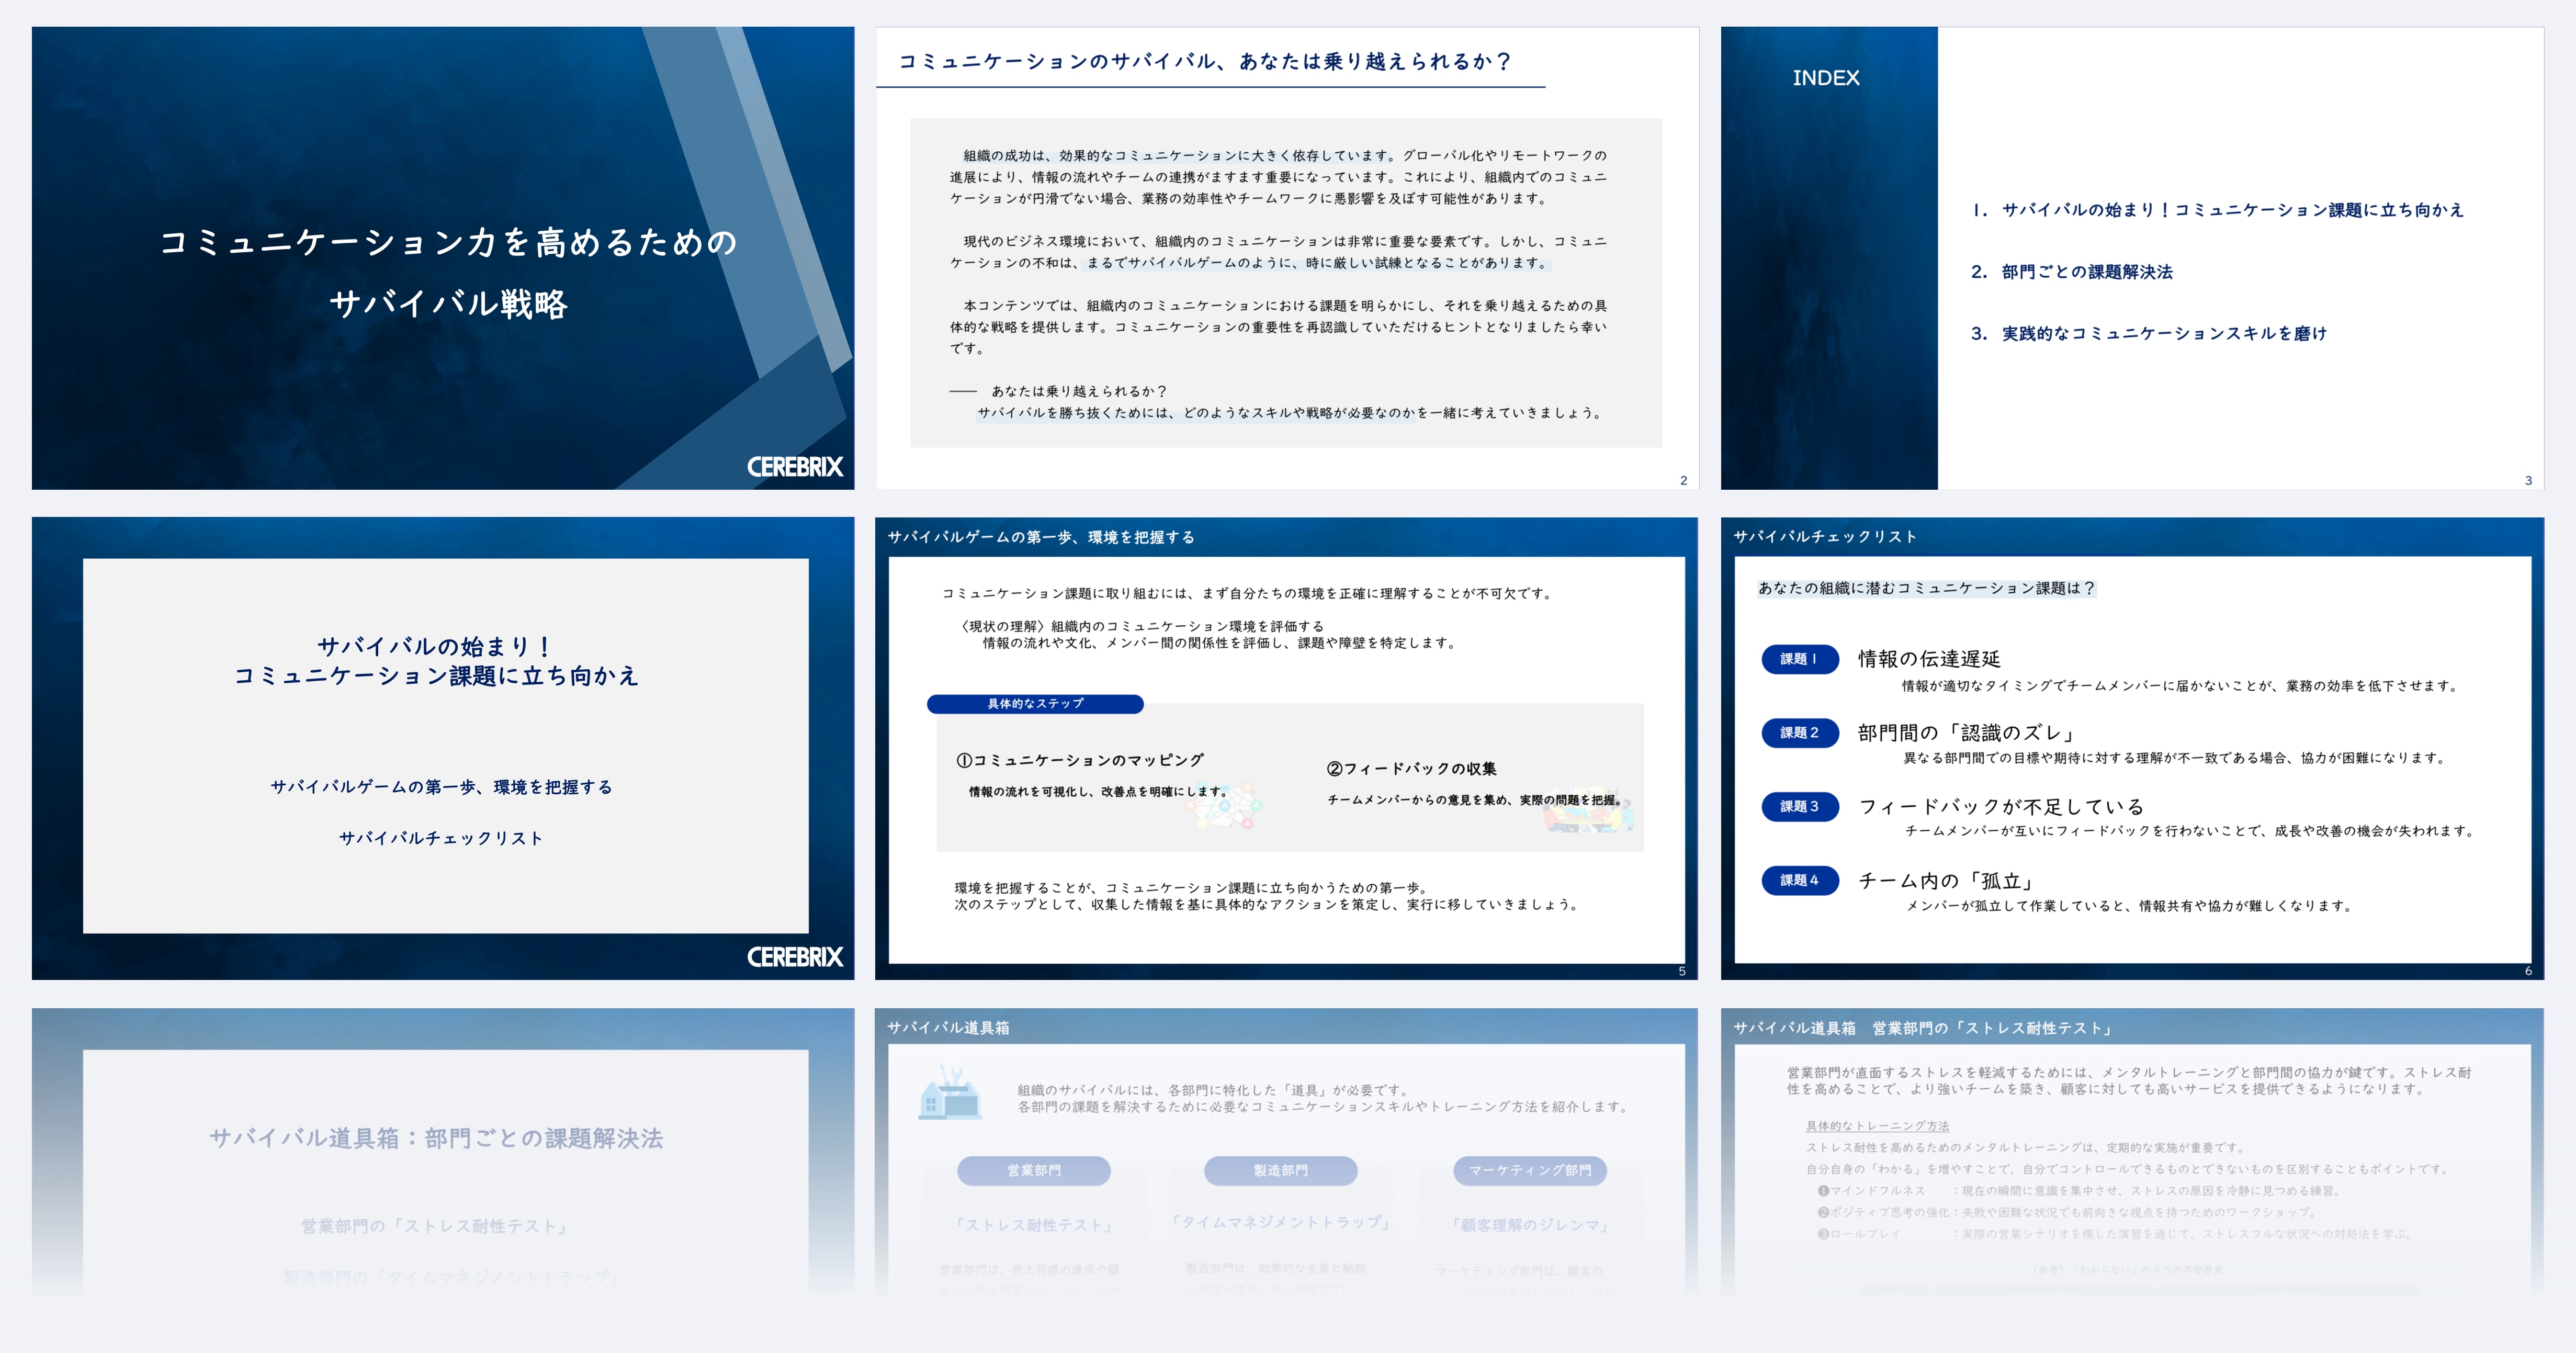Click the subtitle '「ストレス耐性テスト」' under 営業部門
This screenshot has height=1353, width=2576.
(1034, 1225)
